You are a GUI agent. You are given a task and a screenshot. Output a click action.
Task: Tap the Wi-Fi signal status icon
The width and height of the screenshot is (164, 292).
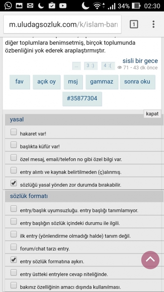click(98, 6)
